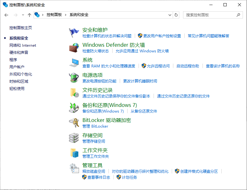Click the Backup and Restore (Windows 7) icon
The width and height of the screenshot is (247, 190).
pyautogui.click(x=74, y=108)
